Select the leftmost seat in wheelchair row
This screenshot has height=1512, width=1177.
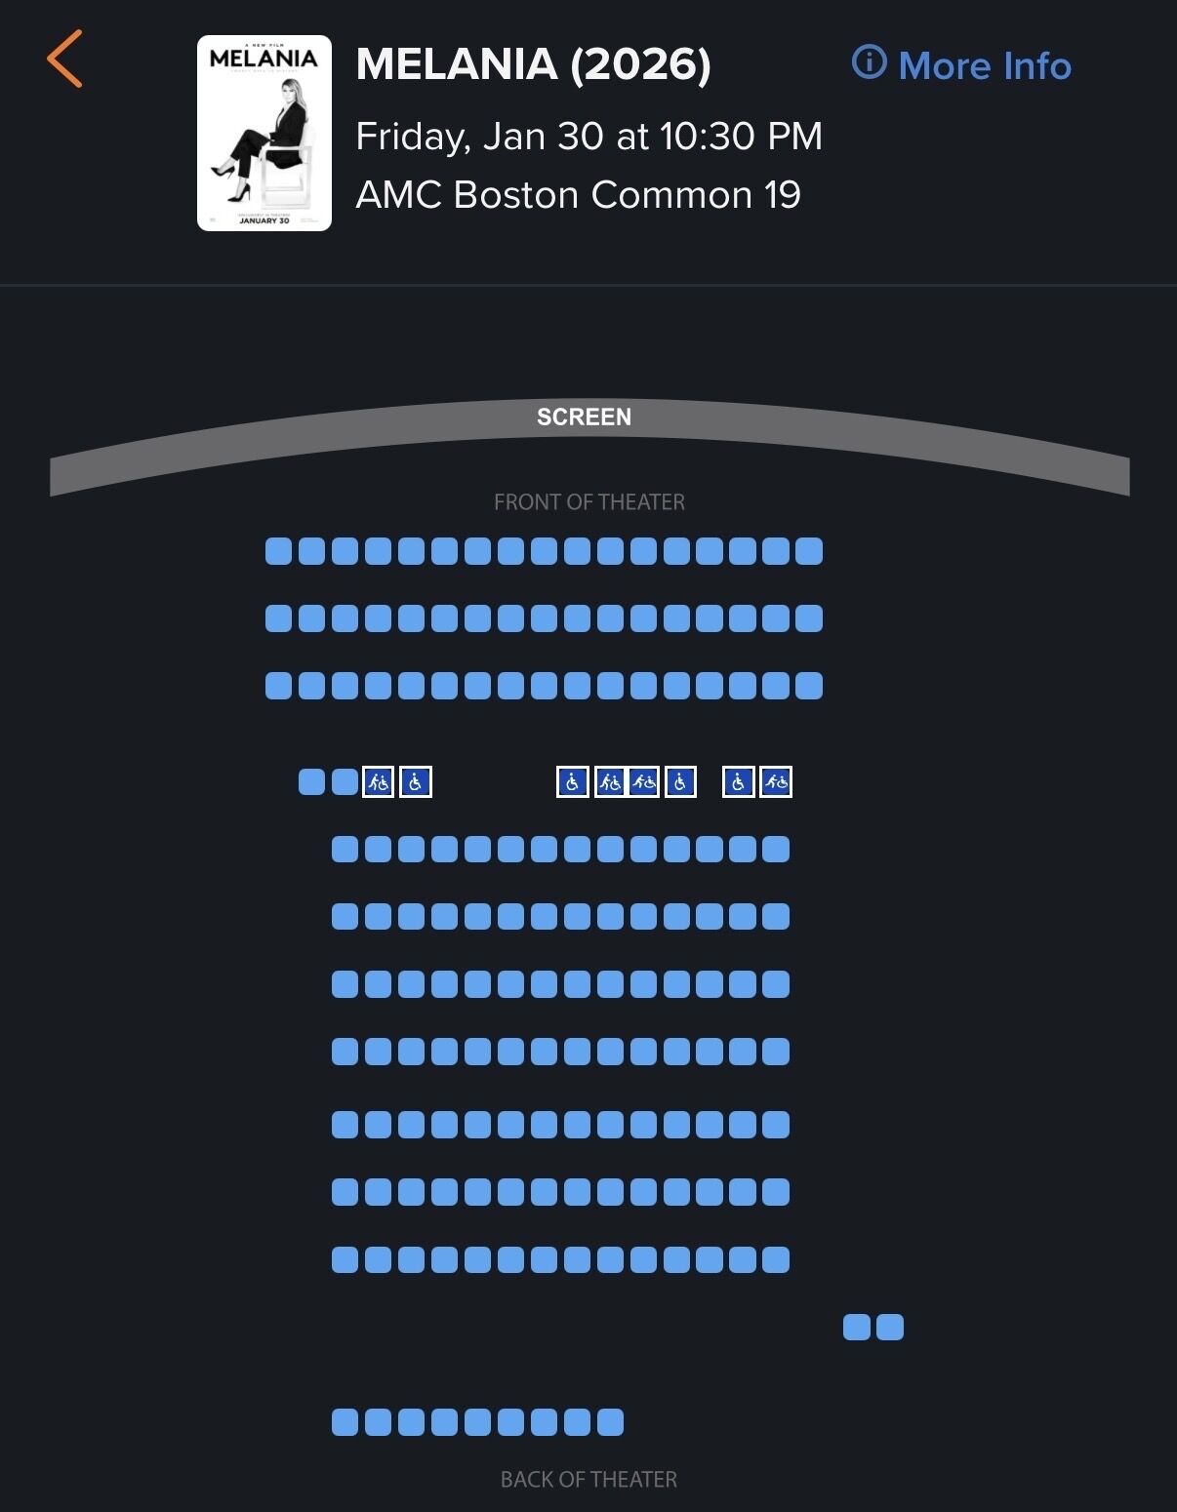tap(312, 782)
